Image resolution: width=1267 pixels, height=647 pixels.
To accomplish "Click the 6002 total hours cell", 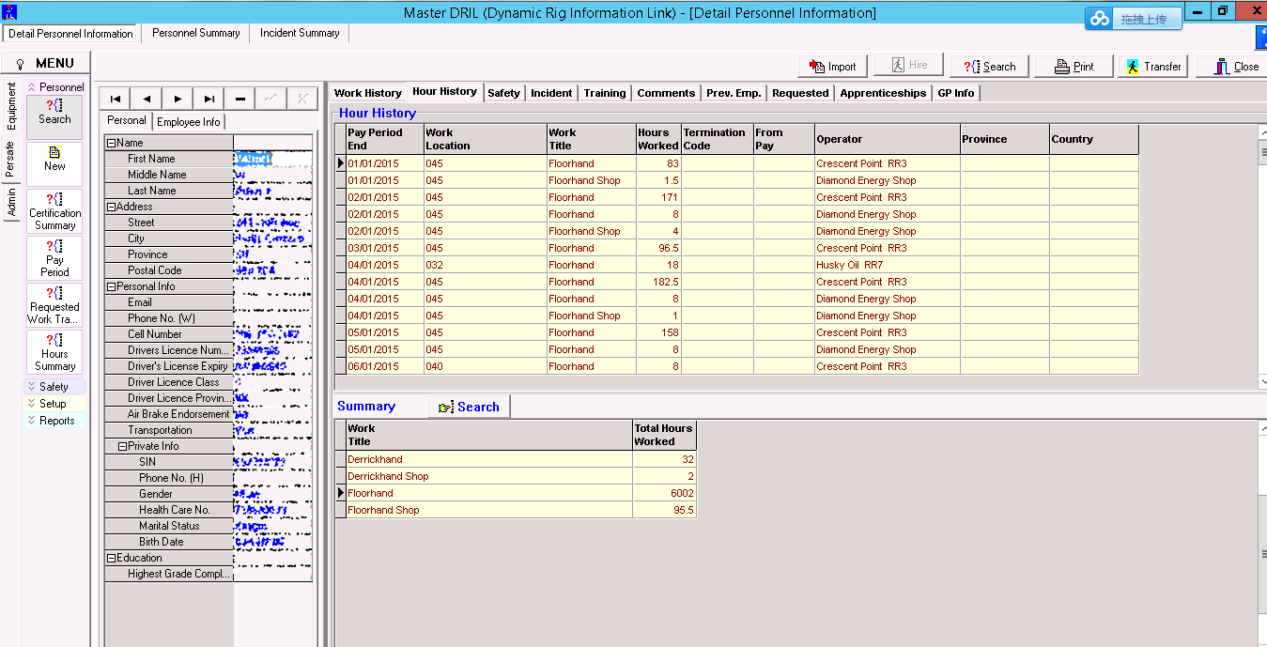I will point(664,493).
